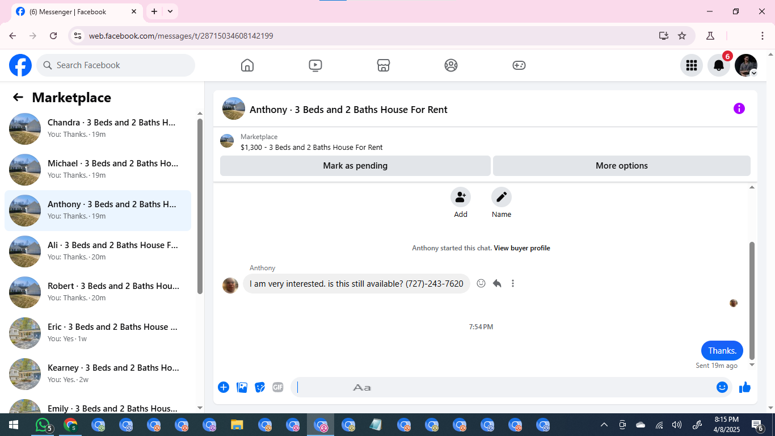Screen dimensions: 775x436
Task: Open Kearney's conversation
Action: (98, 374)
